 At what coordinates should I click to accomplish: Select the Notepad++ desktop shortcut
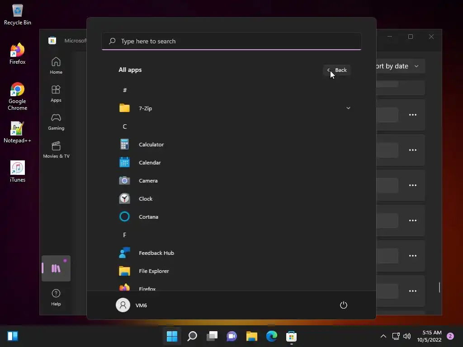pos(18,132)
